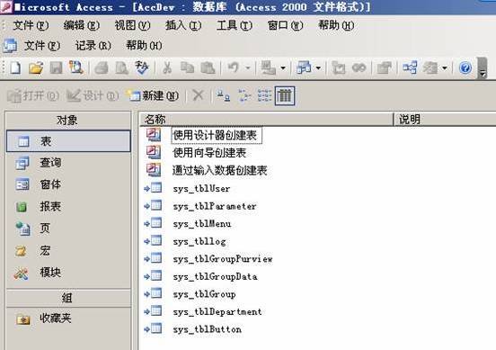This screenshot has height=350, width=496.
Task: Switch to large icons view toggle
Action: coord(224,95)
